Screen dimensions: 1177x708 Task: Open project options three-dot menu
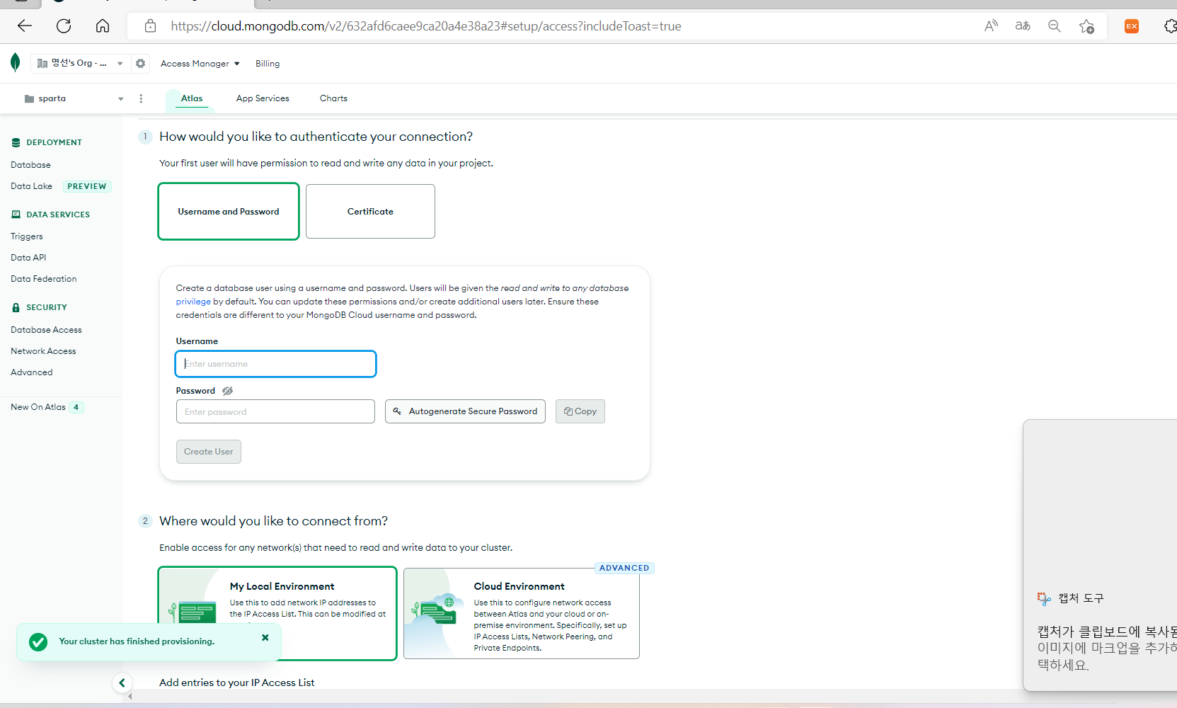[141, 98]
